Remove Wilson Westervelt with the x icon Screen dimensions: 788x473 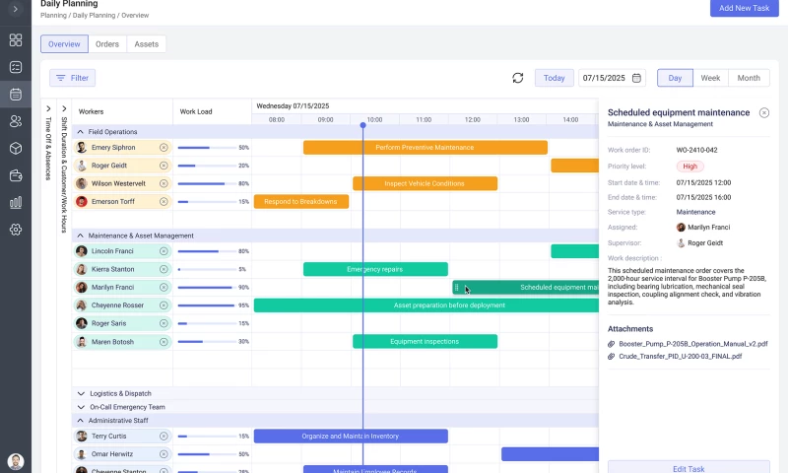tap(164, 183)
